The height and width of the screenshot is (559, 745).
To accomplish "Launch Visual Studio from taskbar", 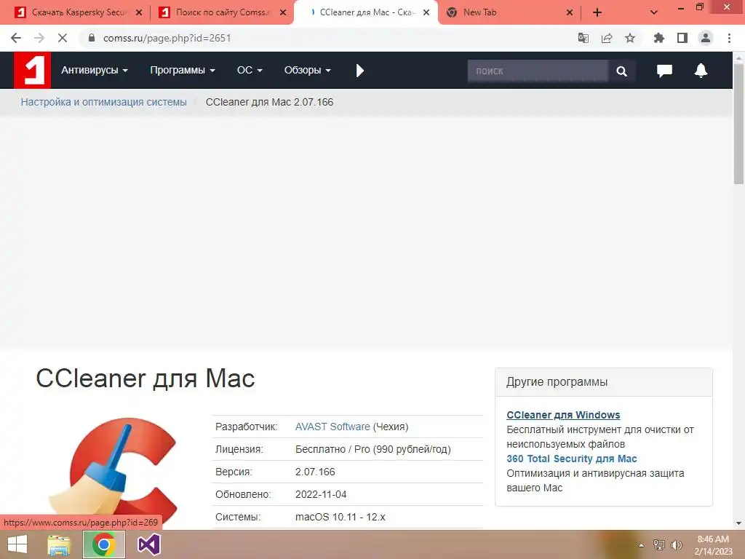I will [148, 544].
